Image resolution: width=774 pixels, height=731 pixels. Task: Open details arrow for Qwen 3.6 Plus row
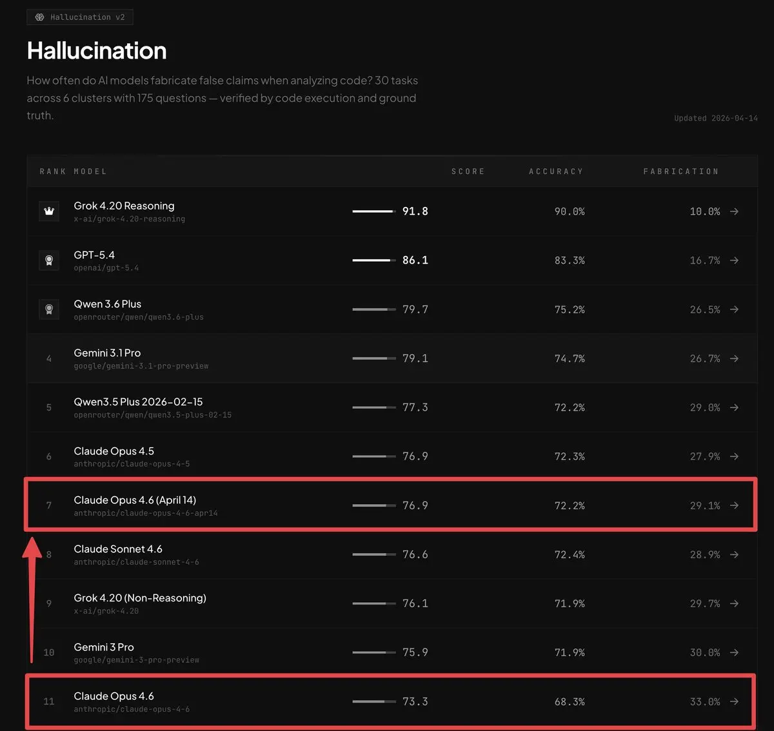(x=734, y=309)
